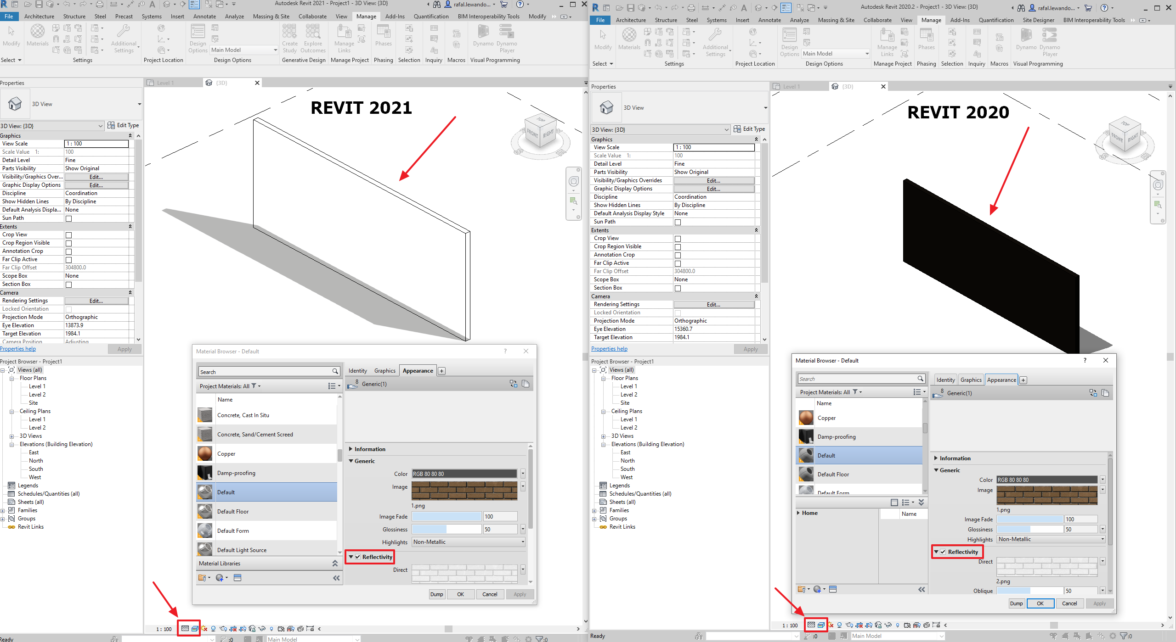Uncheck the Reflectivity option in Appearance
The width and height of the screenshot is (1176, 642).
pyautogui.click(x=358, y=557)
